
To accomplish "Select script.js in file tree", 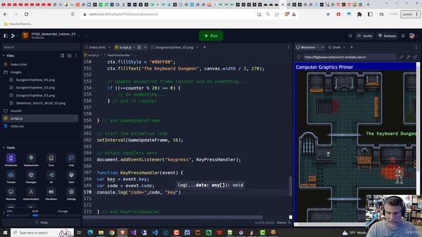I will (40, 118).
